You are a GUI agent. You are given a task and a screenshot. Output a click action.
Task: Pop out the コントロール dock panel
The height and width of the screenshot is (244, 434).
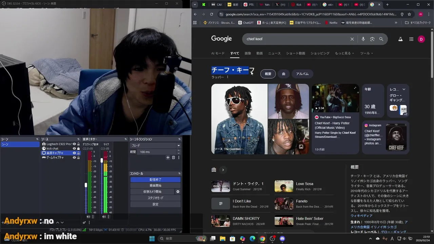[x=179, y=174]
